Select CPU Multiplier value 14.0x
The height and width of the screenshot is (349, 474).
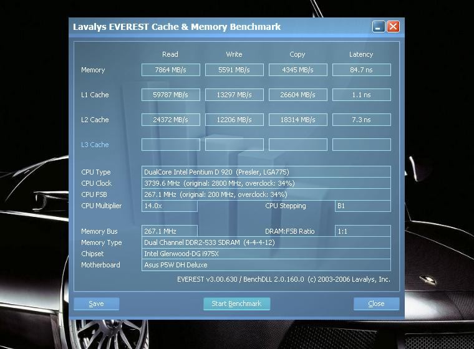(x=169, y=206)
